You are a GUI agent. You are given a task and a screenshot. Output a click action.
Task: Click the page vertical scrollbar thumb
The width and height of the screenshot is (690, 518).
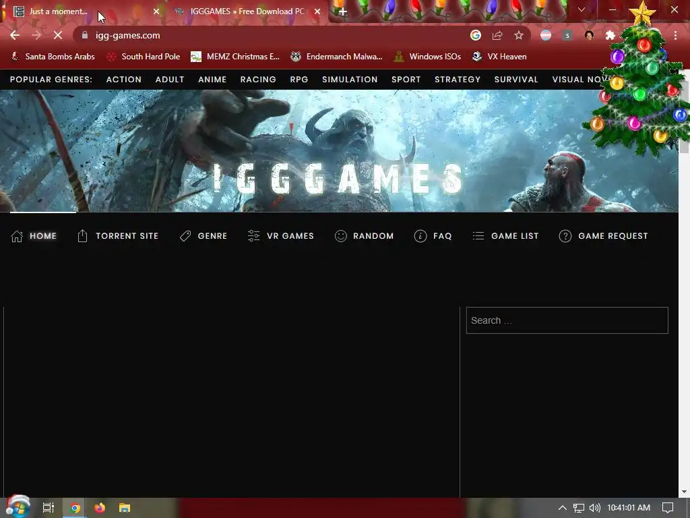click(x=684, y=115)
